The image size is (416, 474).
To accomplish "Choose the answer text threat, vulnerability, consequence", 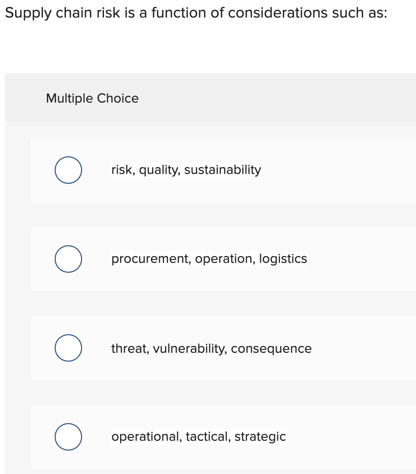I will point(211,347).
